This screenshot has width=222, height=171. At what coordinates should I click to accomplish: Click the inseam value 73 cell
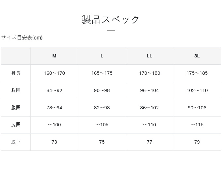pos(54,142)
